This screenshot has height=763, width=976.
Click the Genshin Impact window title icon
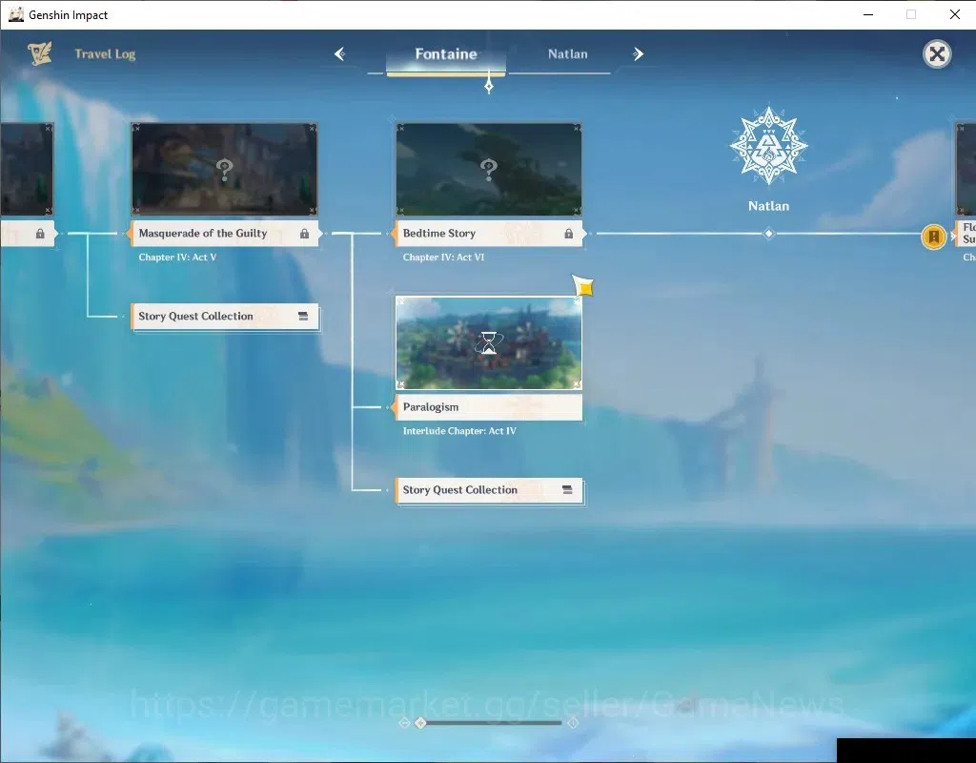(16, 14)
